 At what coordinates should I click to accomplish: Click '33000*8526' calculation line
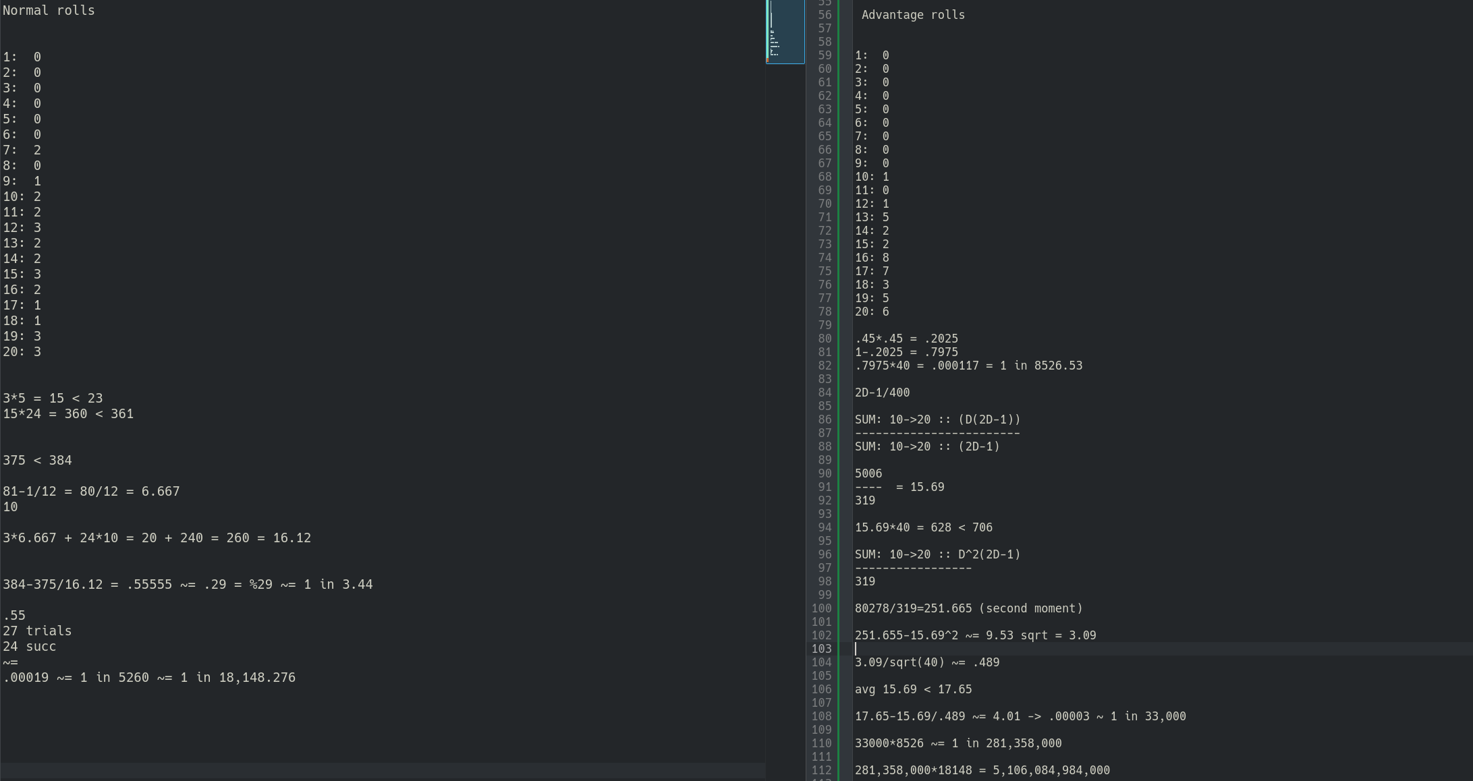click(x=957, y=743)
